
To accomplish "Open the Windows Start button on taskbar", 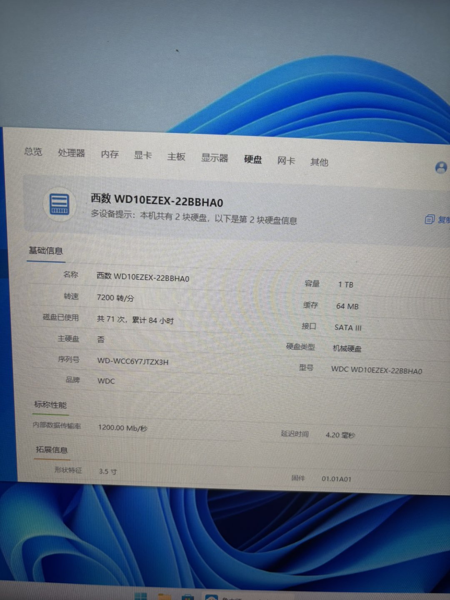I will [x=141, y=596].
